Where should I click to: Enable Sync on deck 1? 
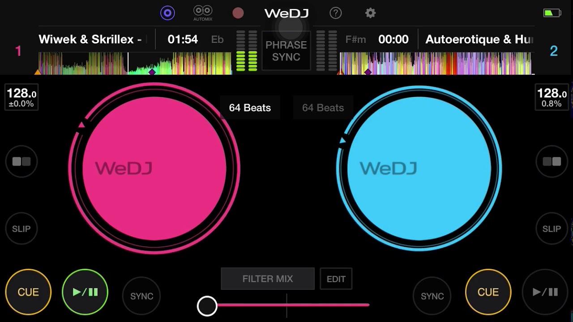tap(141, 296)
